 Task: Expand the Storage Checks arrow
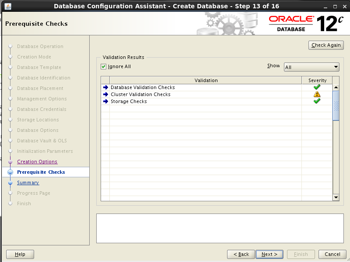[x=105, y=101]
